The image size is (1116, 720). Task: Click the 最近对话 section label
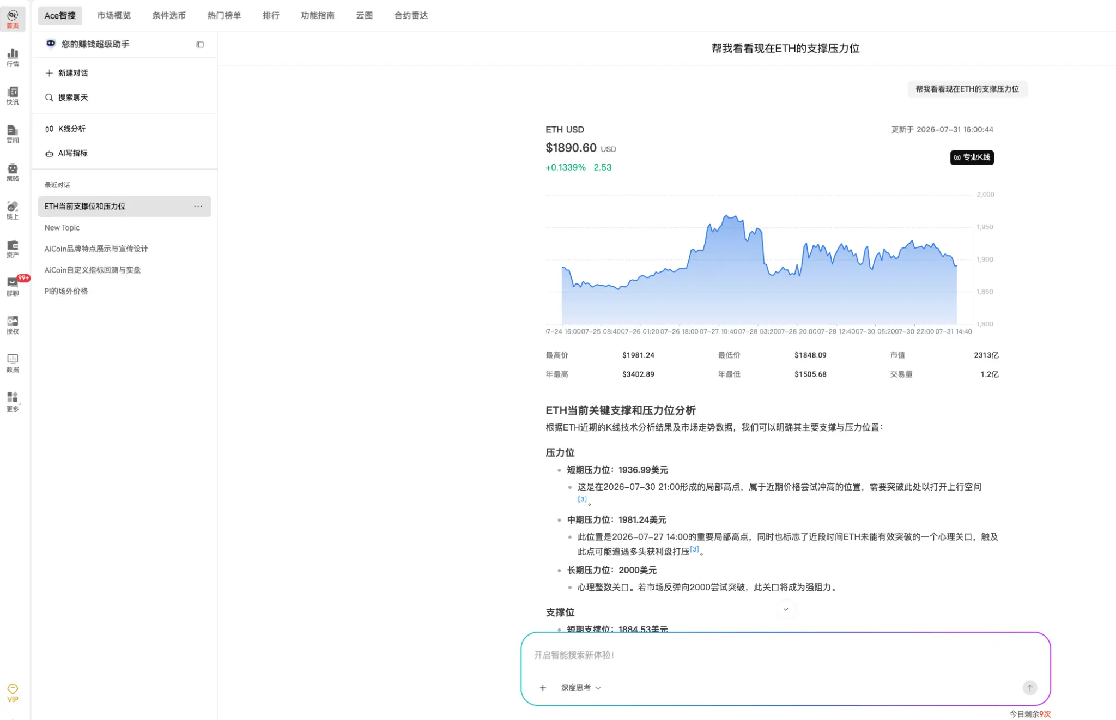coord(57,185)
